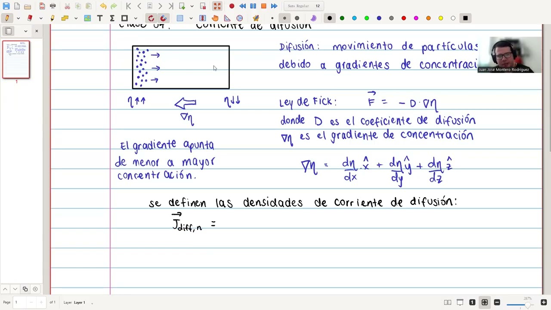Redo the last undone action

(x=114, y=6)
